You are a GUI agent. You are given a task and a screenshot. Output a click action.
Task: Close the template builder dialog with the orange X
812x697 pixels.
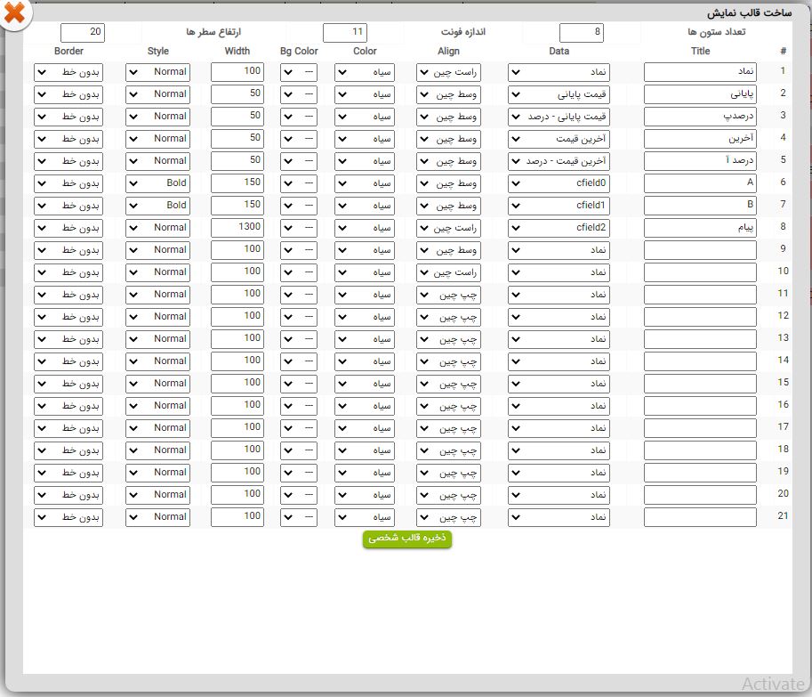[x=15, y=14]
